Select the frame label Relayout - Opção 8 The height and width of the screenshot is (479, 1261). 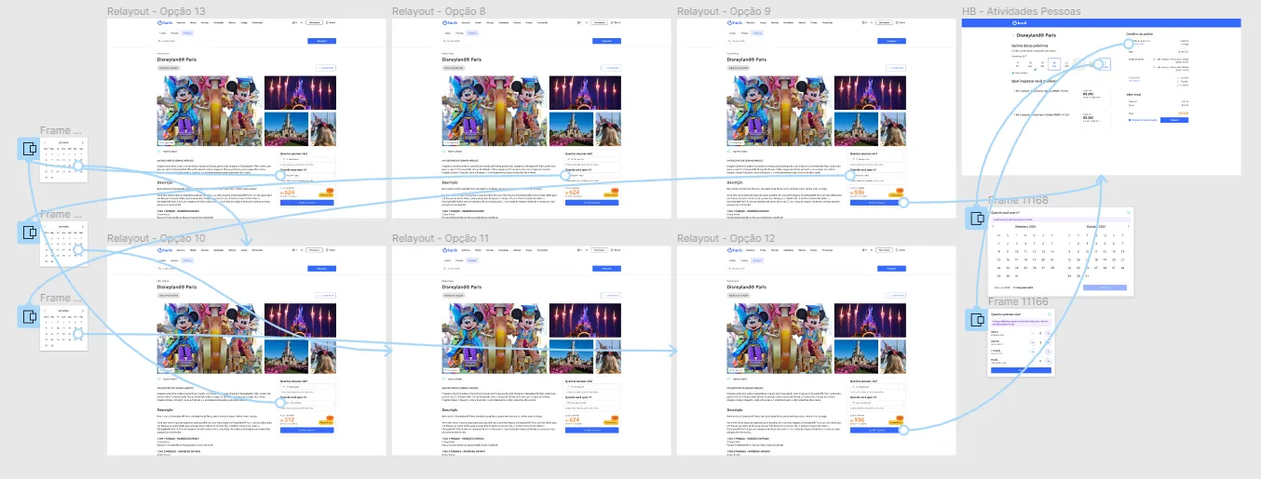pyautogui.click(x=439, y=11)
